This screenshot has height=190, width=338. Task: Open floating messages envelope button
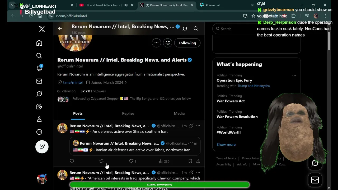(315, 180)
